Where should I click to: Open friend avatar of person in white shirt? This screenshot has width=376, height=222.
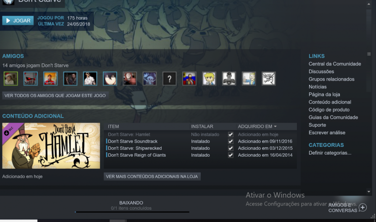90,79
